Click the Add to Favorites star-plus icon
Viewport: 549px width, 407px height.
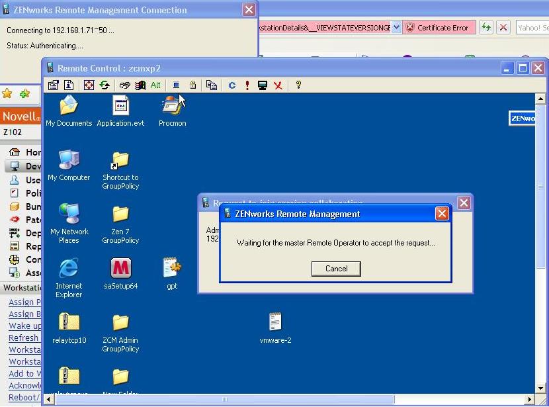[x=25, y=93]
